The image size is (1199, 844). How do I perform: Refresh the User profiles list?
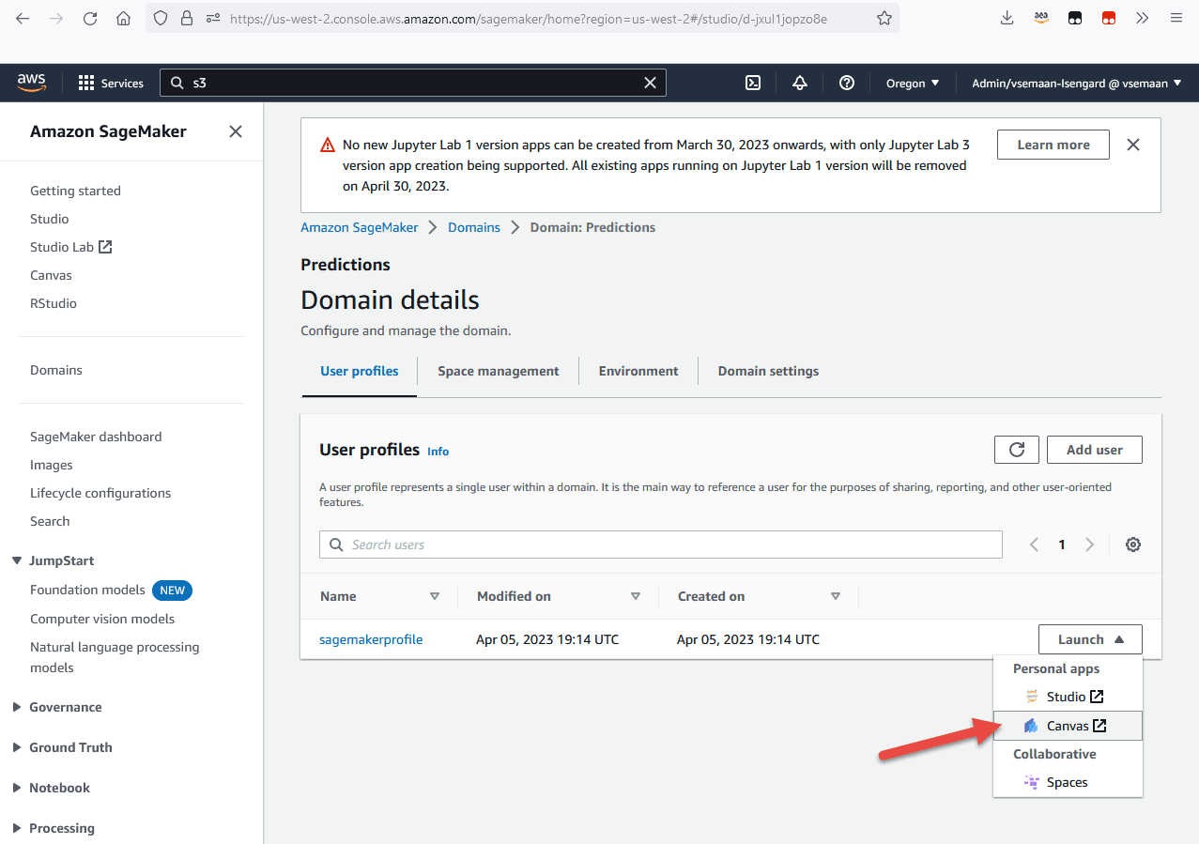click(1017, 450)
